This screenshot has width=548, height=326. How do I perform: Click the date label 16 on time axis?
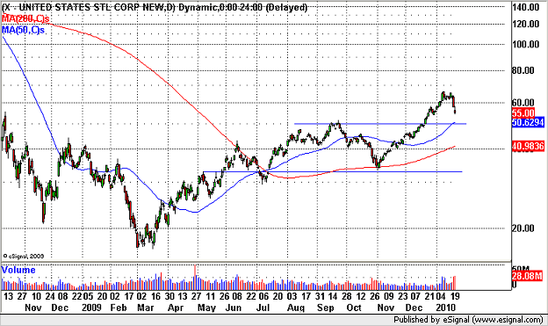click(155, 296)
